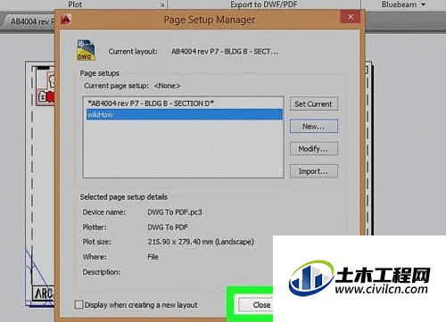Viewport: 446px width, 322px height.
Task: Open the New page setup dialog
Action: point(314,127)
